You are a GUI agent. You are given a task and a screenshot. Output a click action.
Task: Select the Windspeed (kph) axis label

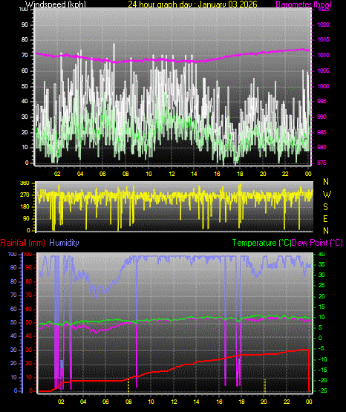coord(56,4)
